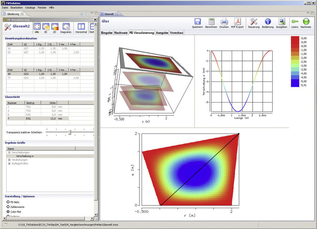Screen dimensions: 317x229
Task: Select the FE-Netz radio button
Action: (x=8, y=202)
